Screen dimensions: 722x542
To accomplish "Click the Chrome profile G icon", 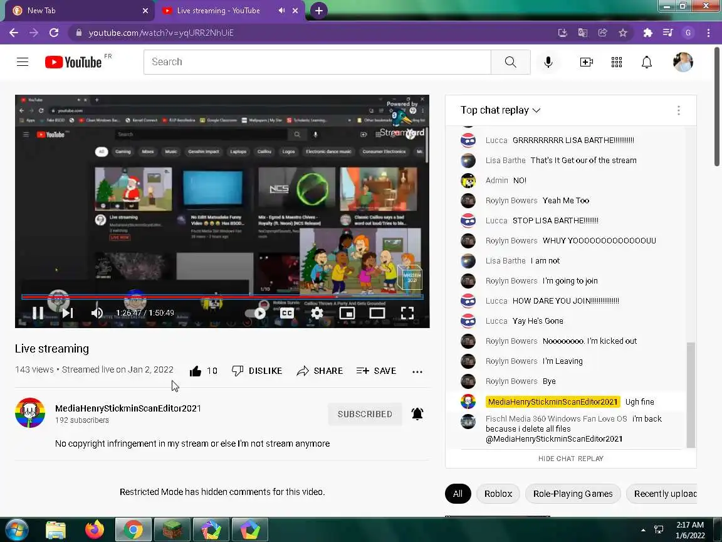I will [688, 33].
